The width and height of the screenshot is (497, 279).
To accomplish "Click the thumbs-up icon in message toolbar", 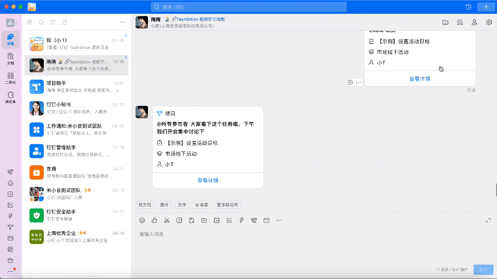I will coord(154,221).
